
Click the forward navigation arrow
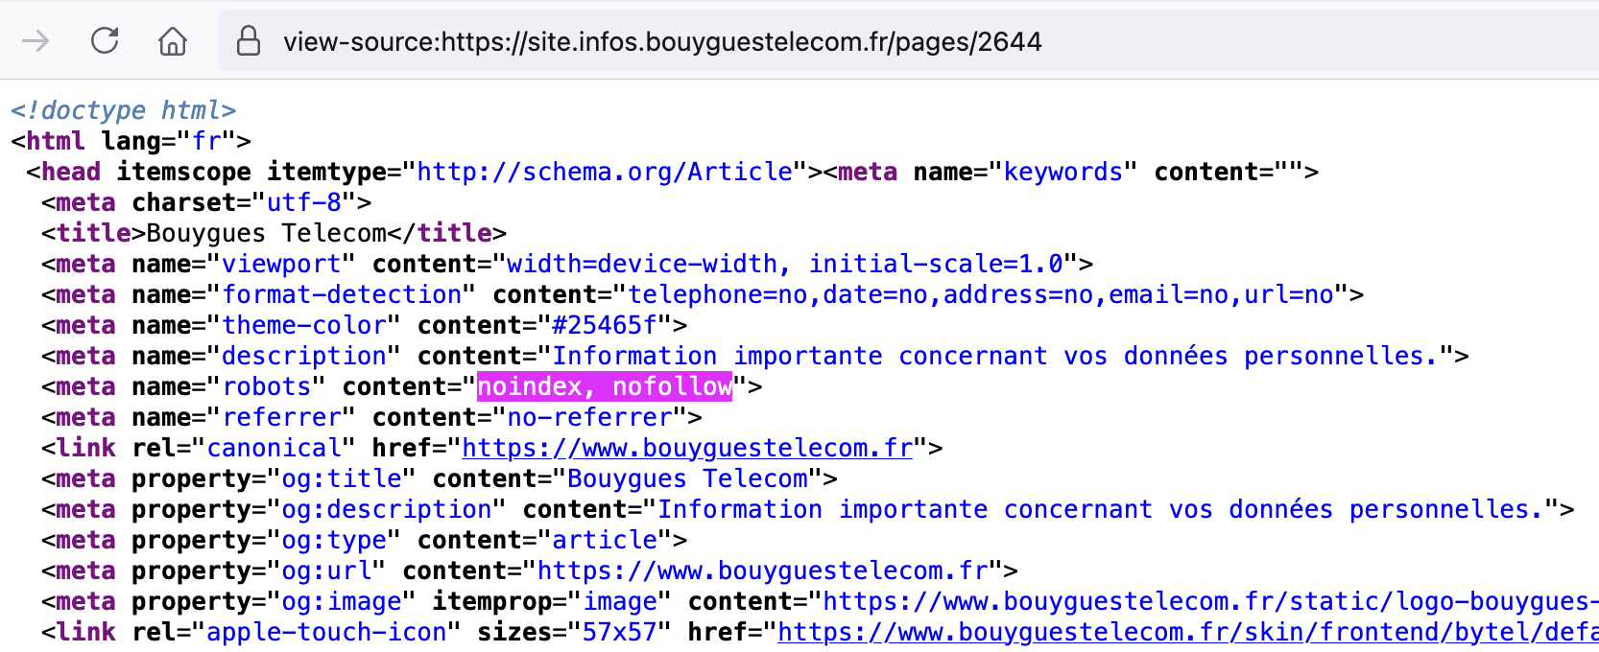(36, 41)
